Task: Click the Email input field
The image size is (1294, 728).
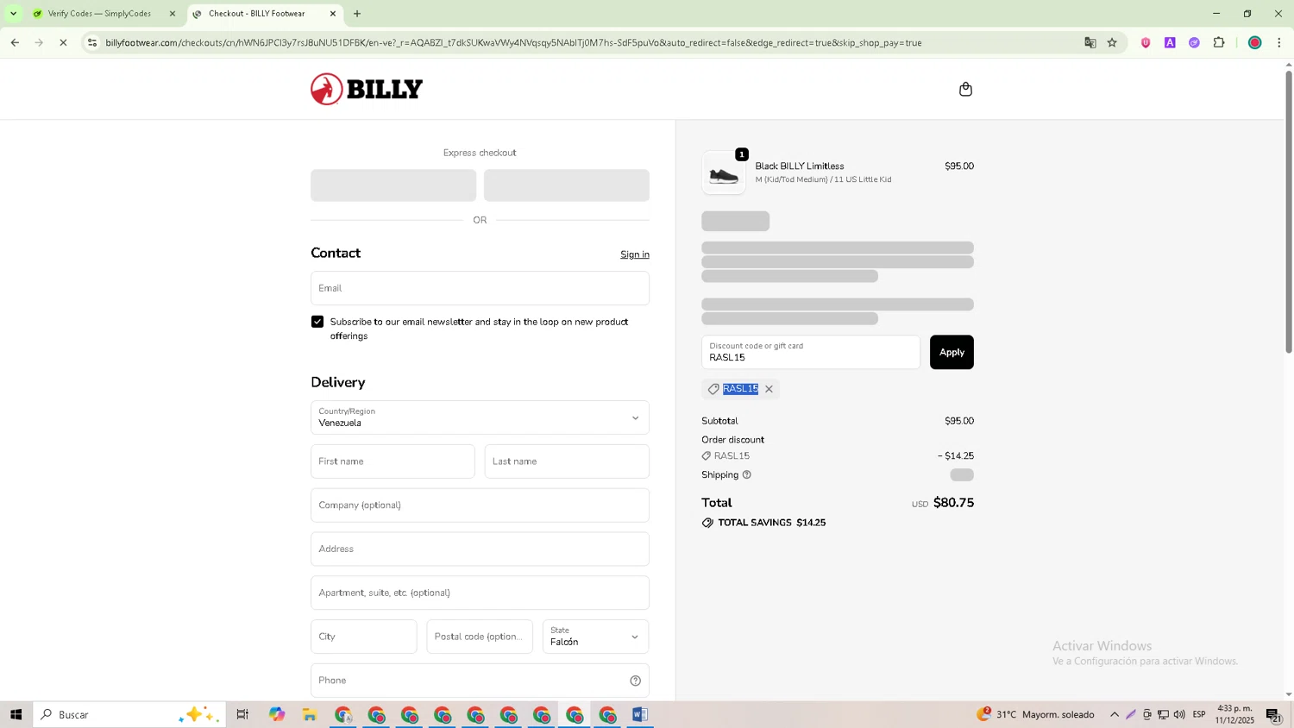Action: click(480, 288)
